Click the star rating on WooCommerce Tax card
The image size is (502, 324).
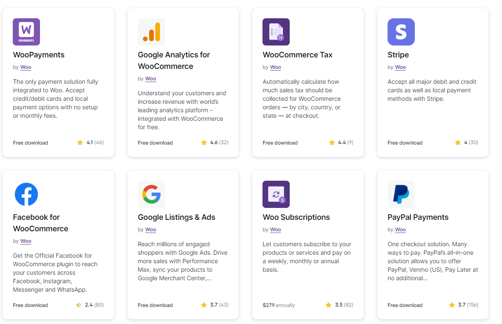tap(332, 142)
